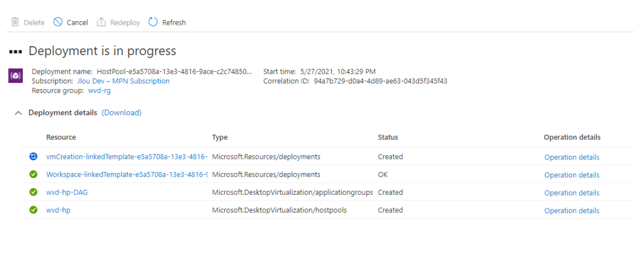Open the wvd-rg resource group link
The height and width of the screenshot is (256, 634).
100,91
